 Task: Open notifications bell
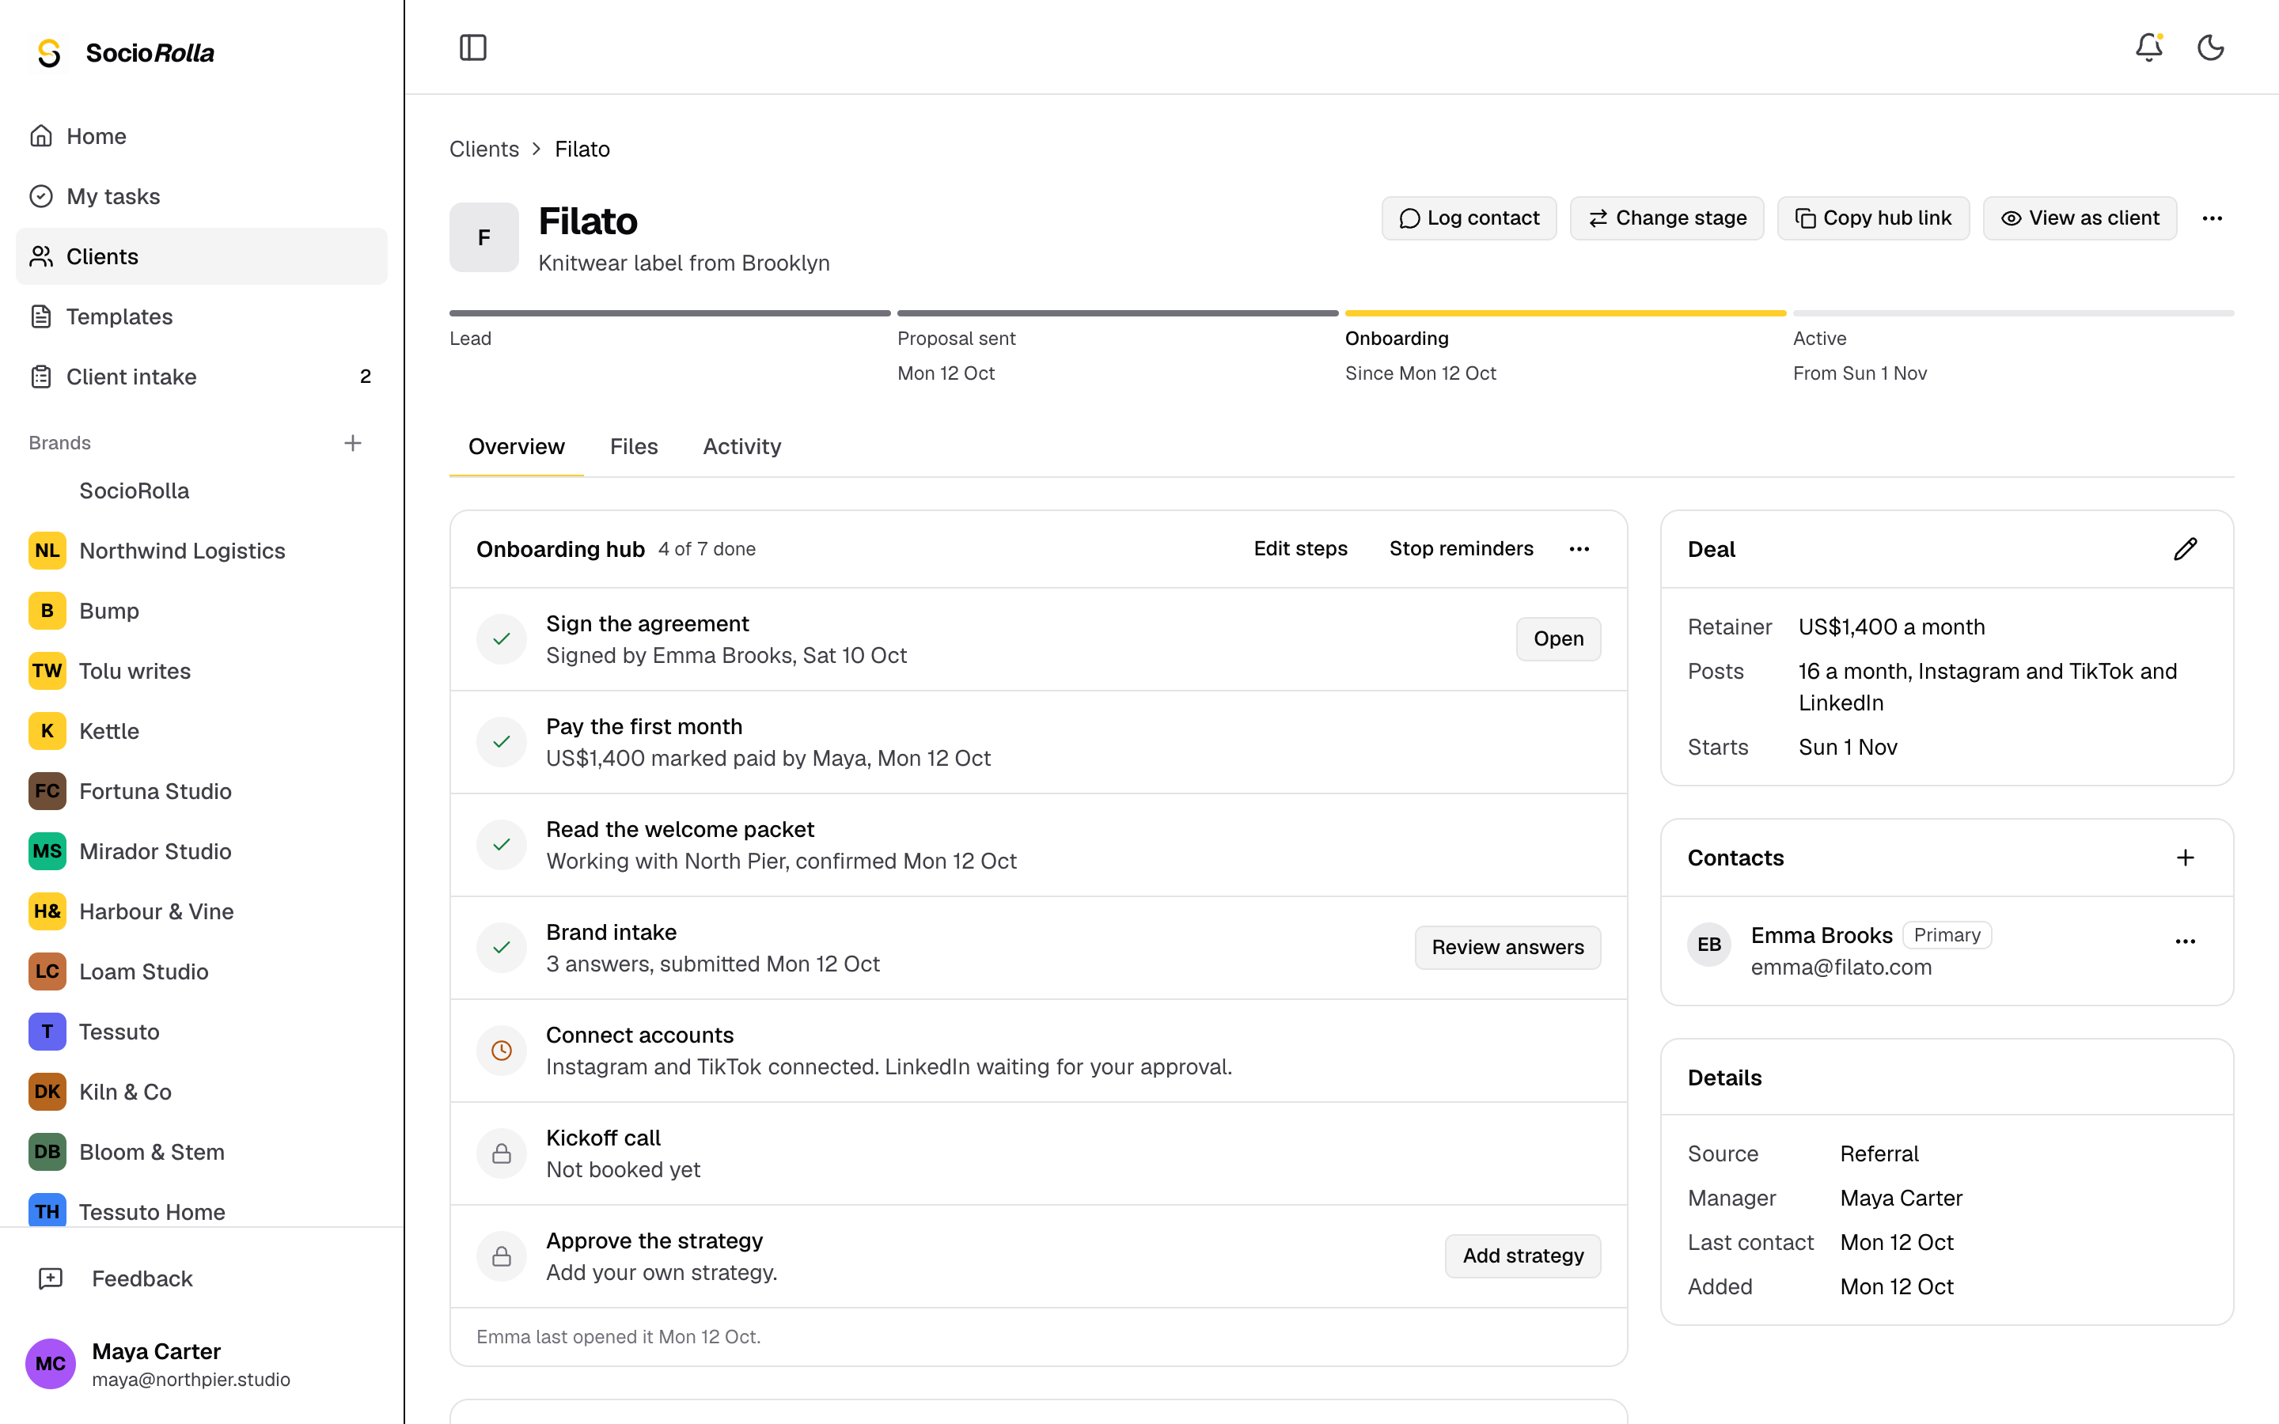(2148, 47)
